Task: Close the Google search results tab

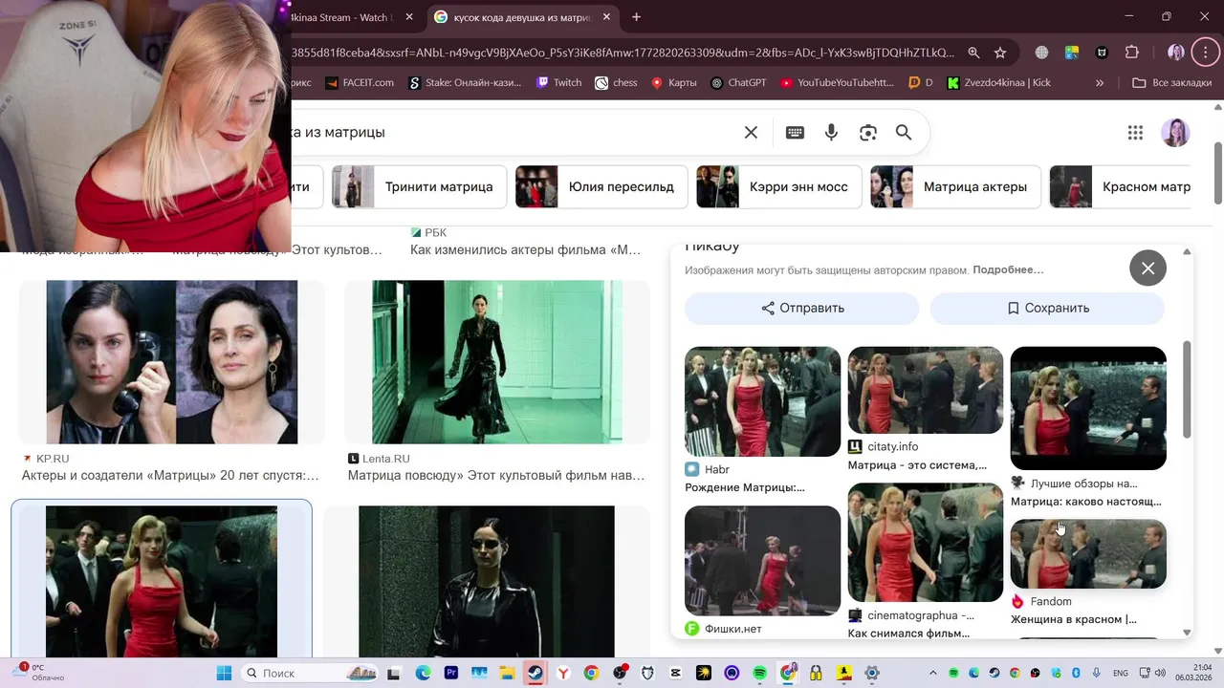Action: click(x=607, y=17)
